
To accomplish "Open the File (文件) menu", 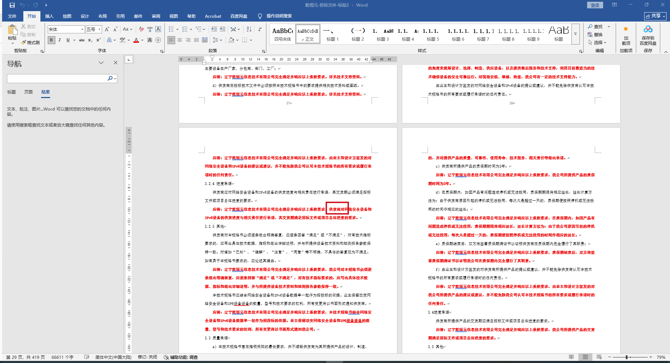I will tap(12, 16).
